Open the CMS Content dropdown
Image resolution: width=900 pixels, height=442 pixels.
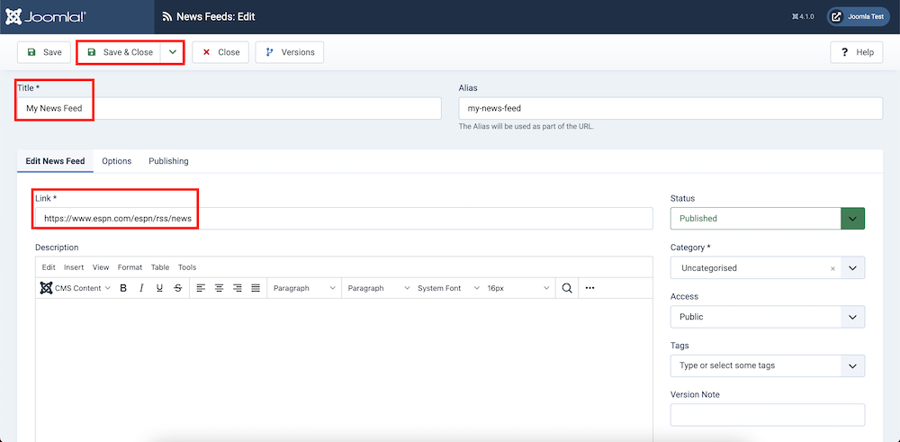(76, 288)
